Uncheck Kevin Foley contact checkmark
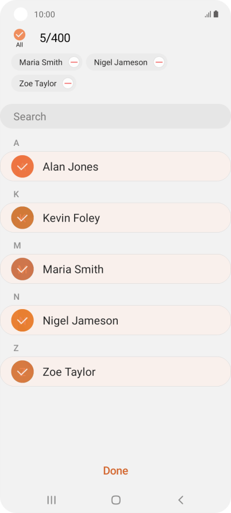The height and width of the screenshot is (513, 231). (x=22, y=218)
